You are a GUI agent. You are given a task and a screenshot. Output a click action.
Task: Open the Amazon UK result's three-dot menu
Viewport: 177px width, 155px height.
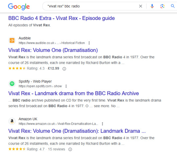(x=102, y=124)
